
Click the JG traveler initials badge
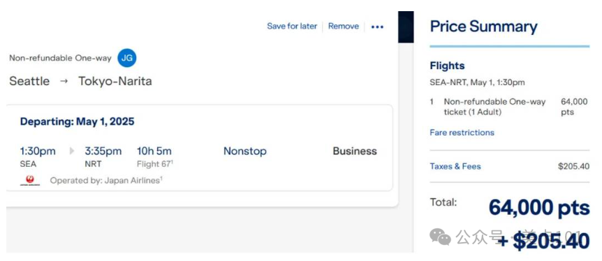pos(126,58)
